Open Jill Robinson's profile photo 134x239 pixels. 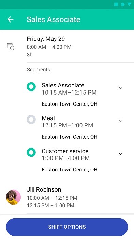pyautogui.click(x=13, y=197)
